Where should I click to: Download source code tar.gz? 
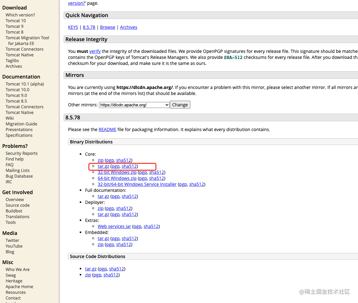[91, 269]
